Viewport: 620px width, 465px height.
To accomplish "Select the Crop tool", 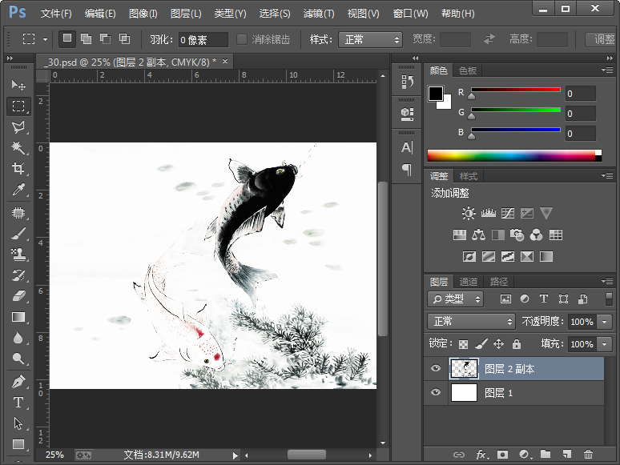I will 18,169.
